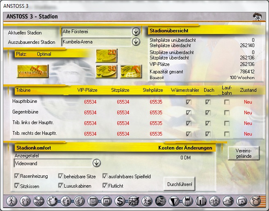
Task: Click the Alte Försterei stadium field
Action: tap(96, 32)
